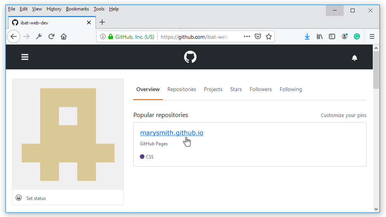
Task: Click the profile avatar image
Action: [x=68, y=134]
